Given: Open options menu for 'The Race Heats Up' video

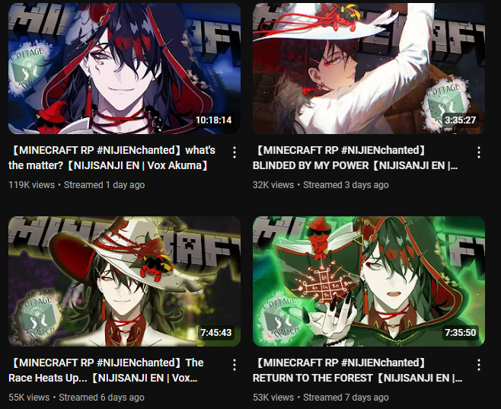Looking at the screenshot, I should pos(235,365).
